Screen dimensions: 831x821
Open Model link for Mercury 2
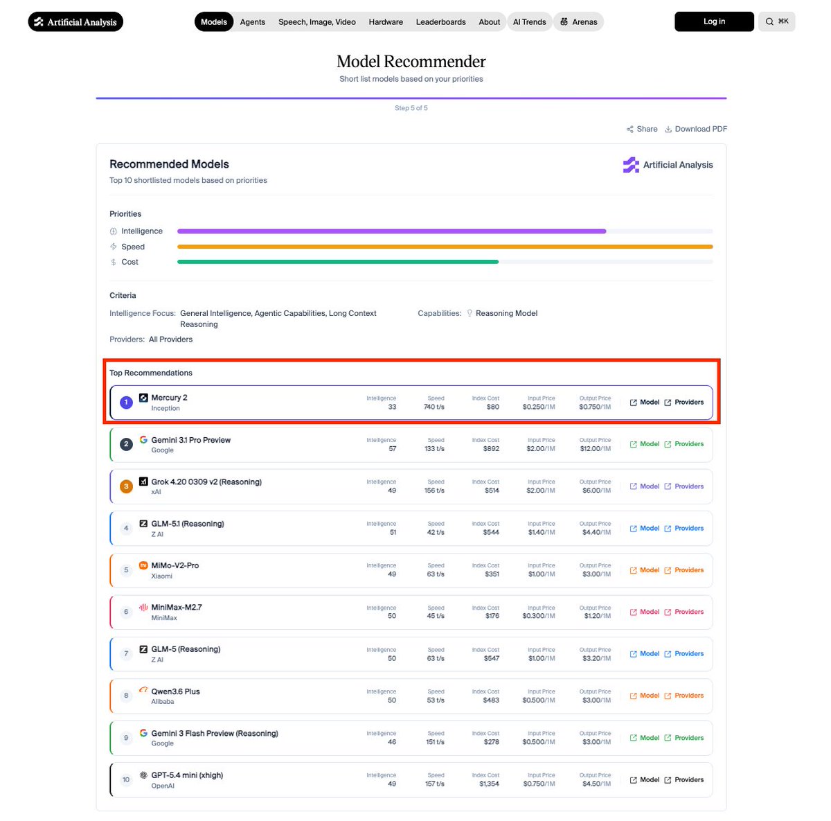[644, 403]
